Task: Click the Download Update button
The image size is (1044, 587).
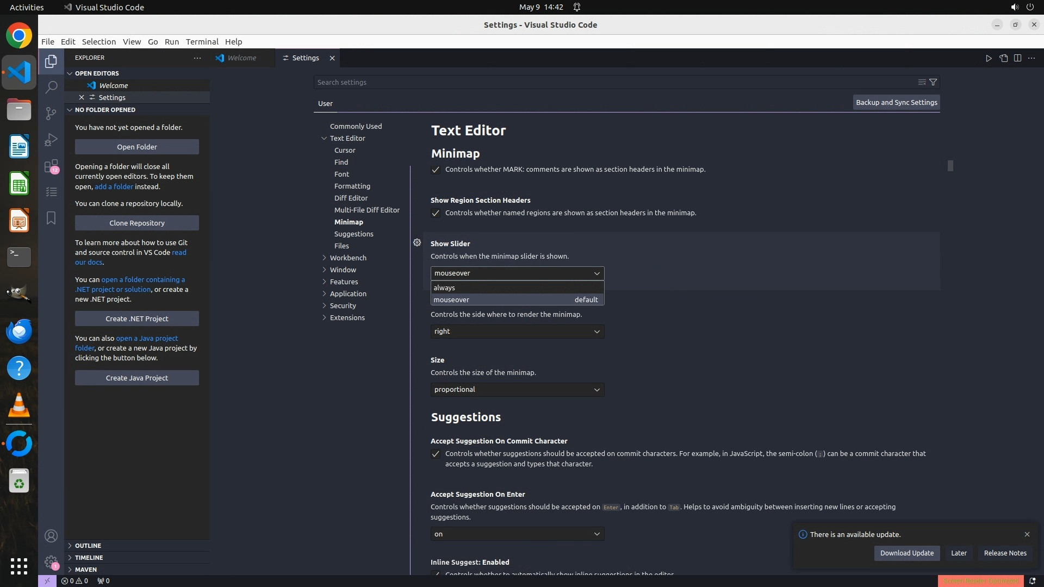Action: click(906, 553)
